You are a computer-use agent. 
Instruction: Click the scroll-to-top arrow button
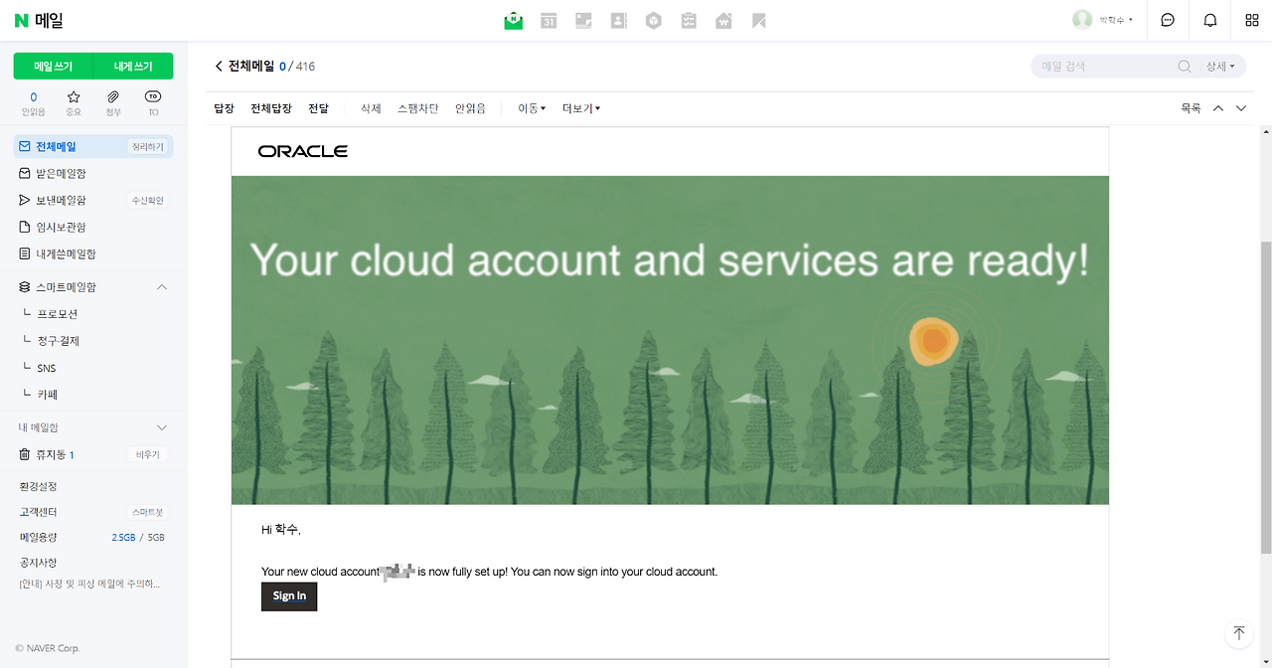1238,633
